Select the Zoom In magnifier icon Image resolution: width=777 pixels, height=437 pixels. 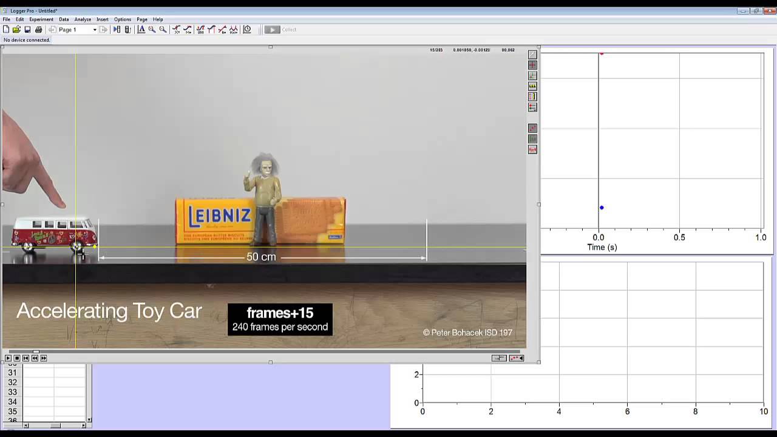152,29
